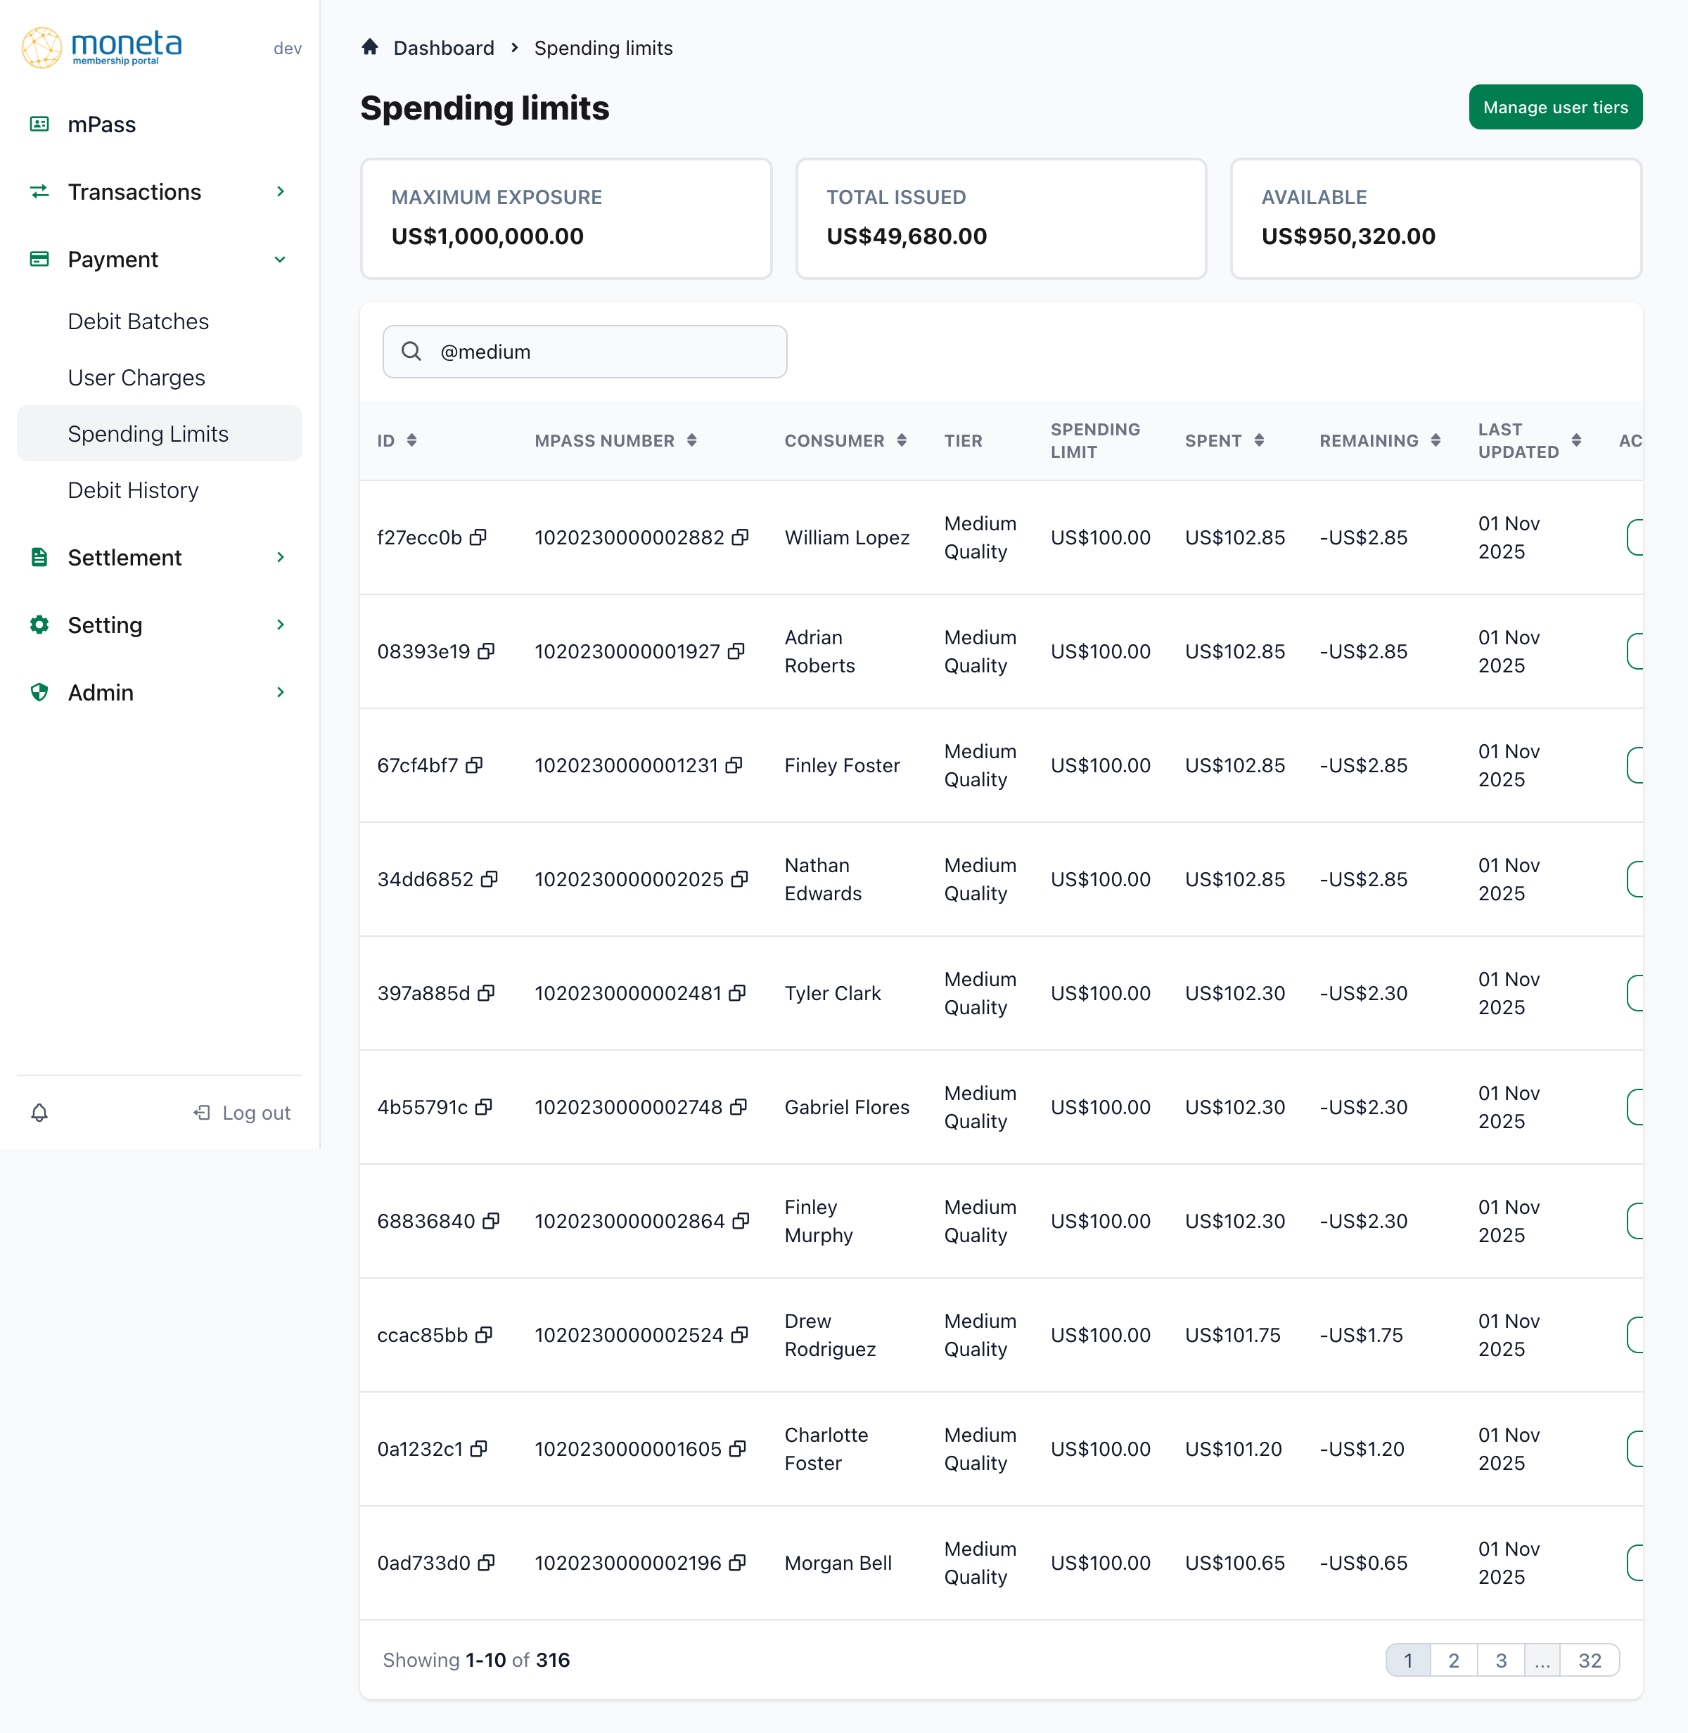Expand the Transactions menu chevron

(x=280, y=191)
